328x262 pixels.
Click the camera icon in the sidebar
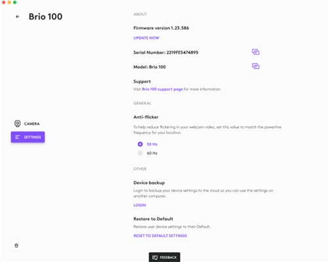[18, 123]
